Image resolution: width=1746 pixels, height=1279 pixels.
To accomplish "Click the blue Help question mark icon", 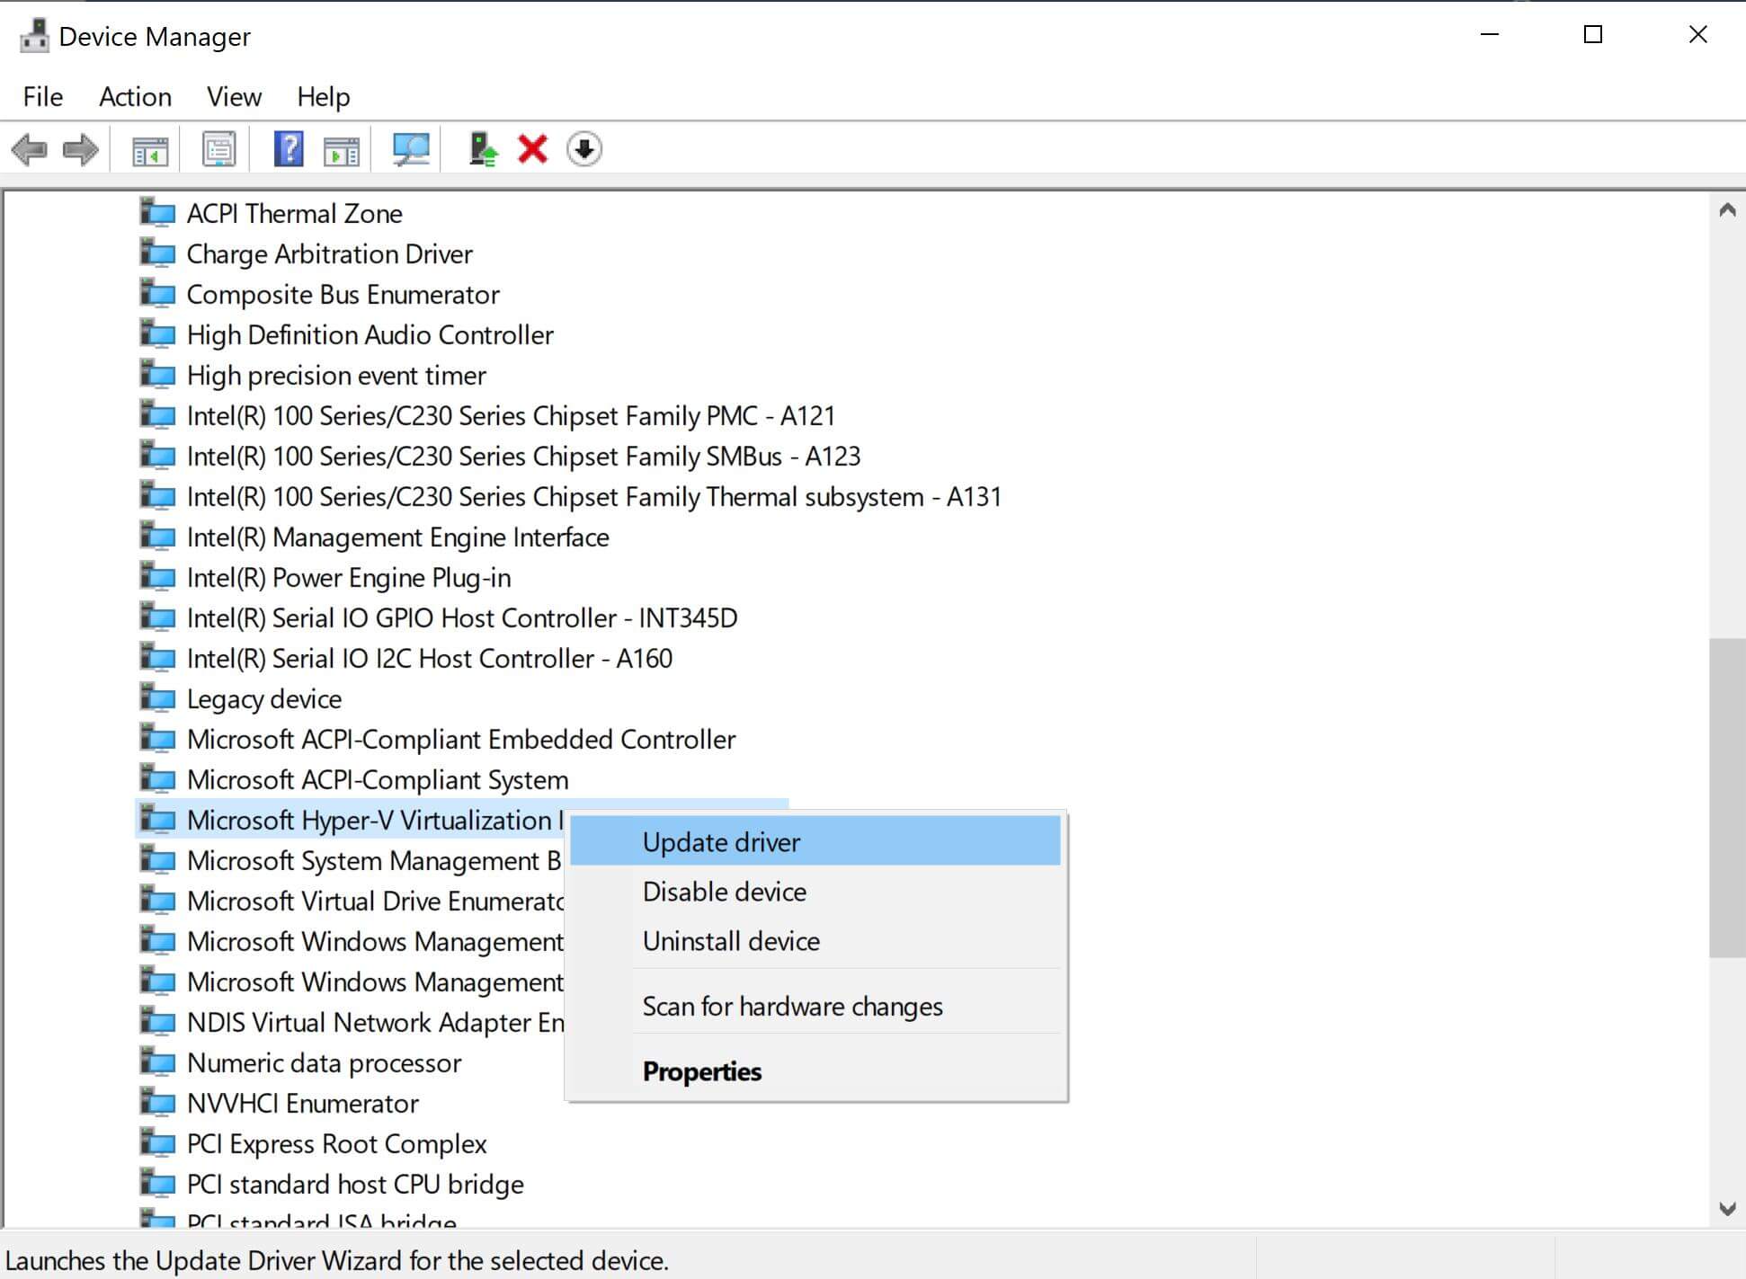I will tap(289, 149).
